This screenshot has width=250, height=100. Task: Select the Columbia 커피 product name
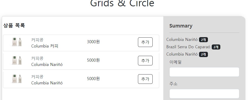coord(45,46)
